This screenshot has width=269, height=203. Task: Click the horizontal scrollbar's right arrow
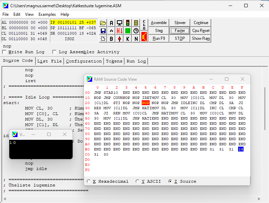[x=259, y=199]
